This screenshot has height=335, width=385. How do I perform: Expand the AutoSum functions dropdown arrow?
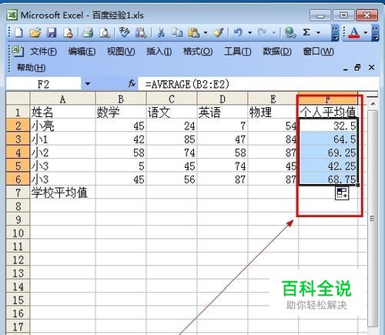[x=318, y=33]
